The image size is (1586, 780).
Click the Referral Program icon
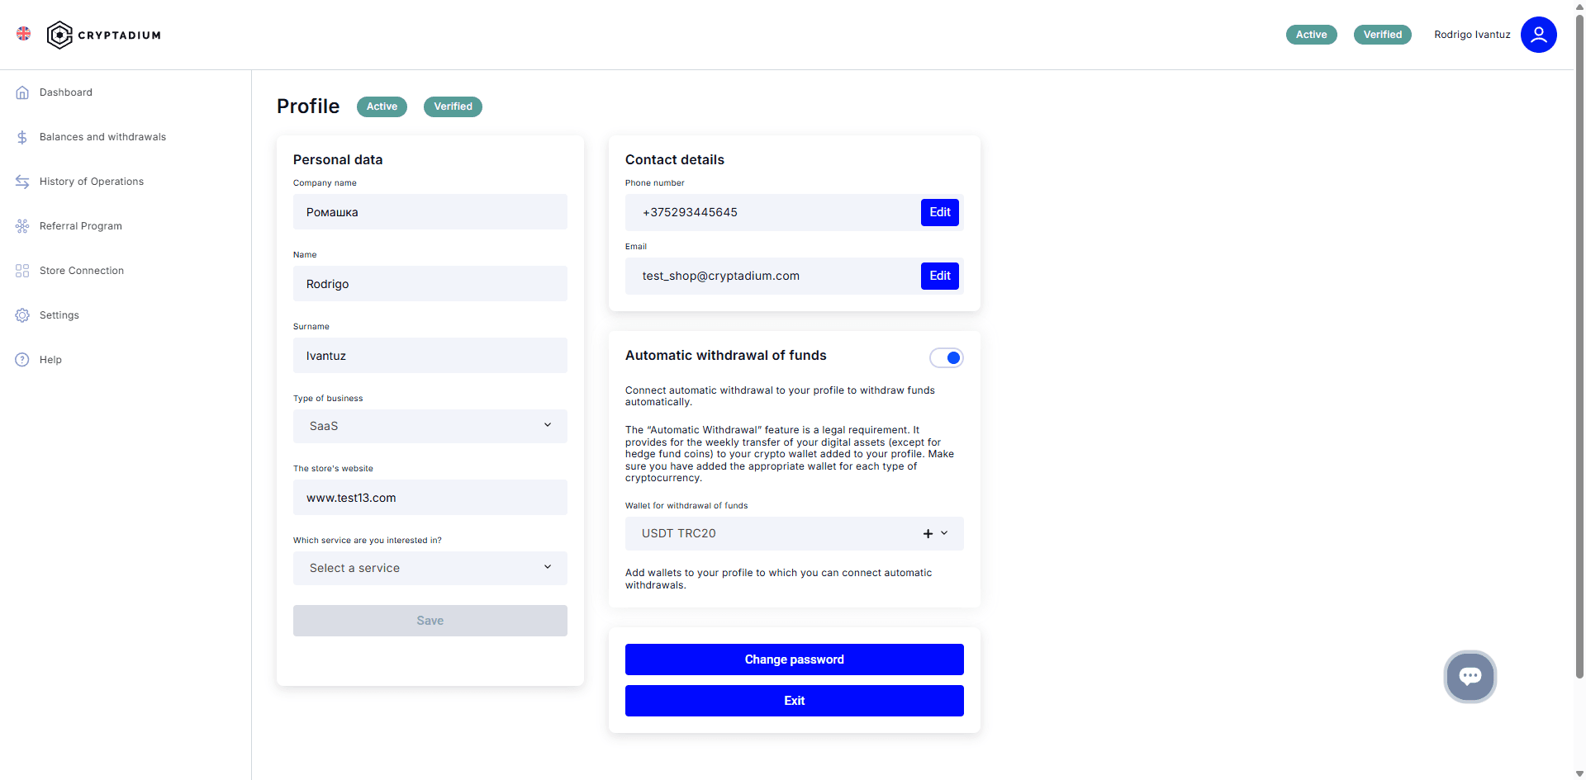click(22, 226)
